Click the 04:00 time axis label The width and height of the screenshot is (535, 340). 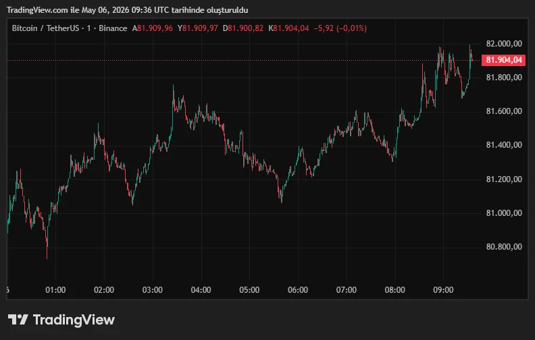pyautogui.click(x=201, y=290)
